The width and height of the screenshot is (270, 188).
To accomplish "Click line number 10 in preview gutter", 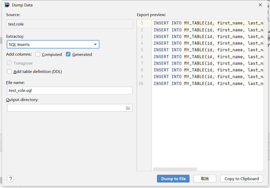I will 141,83.
